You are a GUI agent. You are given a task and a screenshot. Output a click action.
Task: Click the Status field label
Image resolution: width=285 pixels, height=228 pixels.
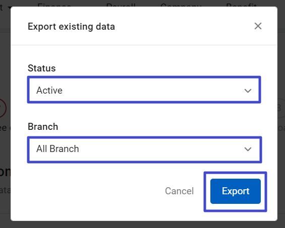[42, 68]
